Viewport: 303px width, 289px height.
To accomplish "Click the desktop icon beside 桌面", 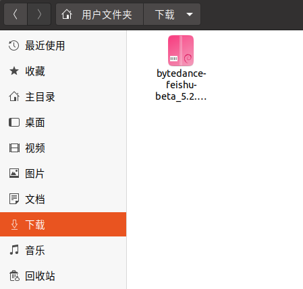I will click(x=14, y=123).
